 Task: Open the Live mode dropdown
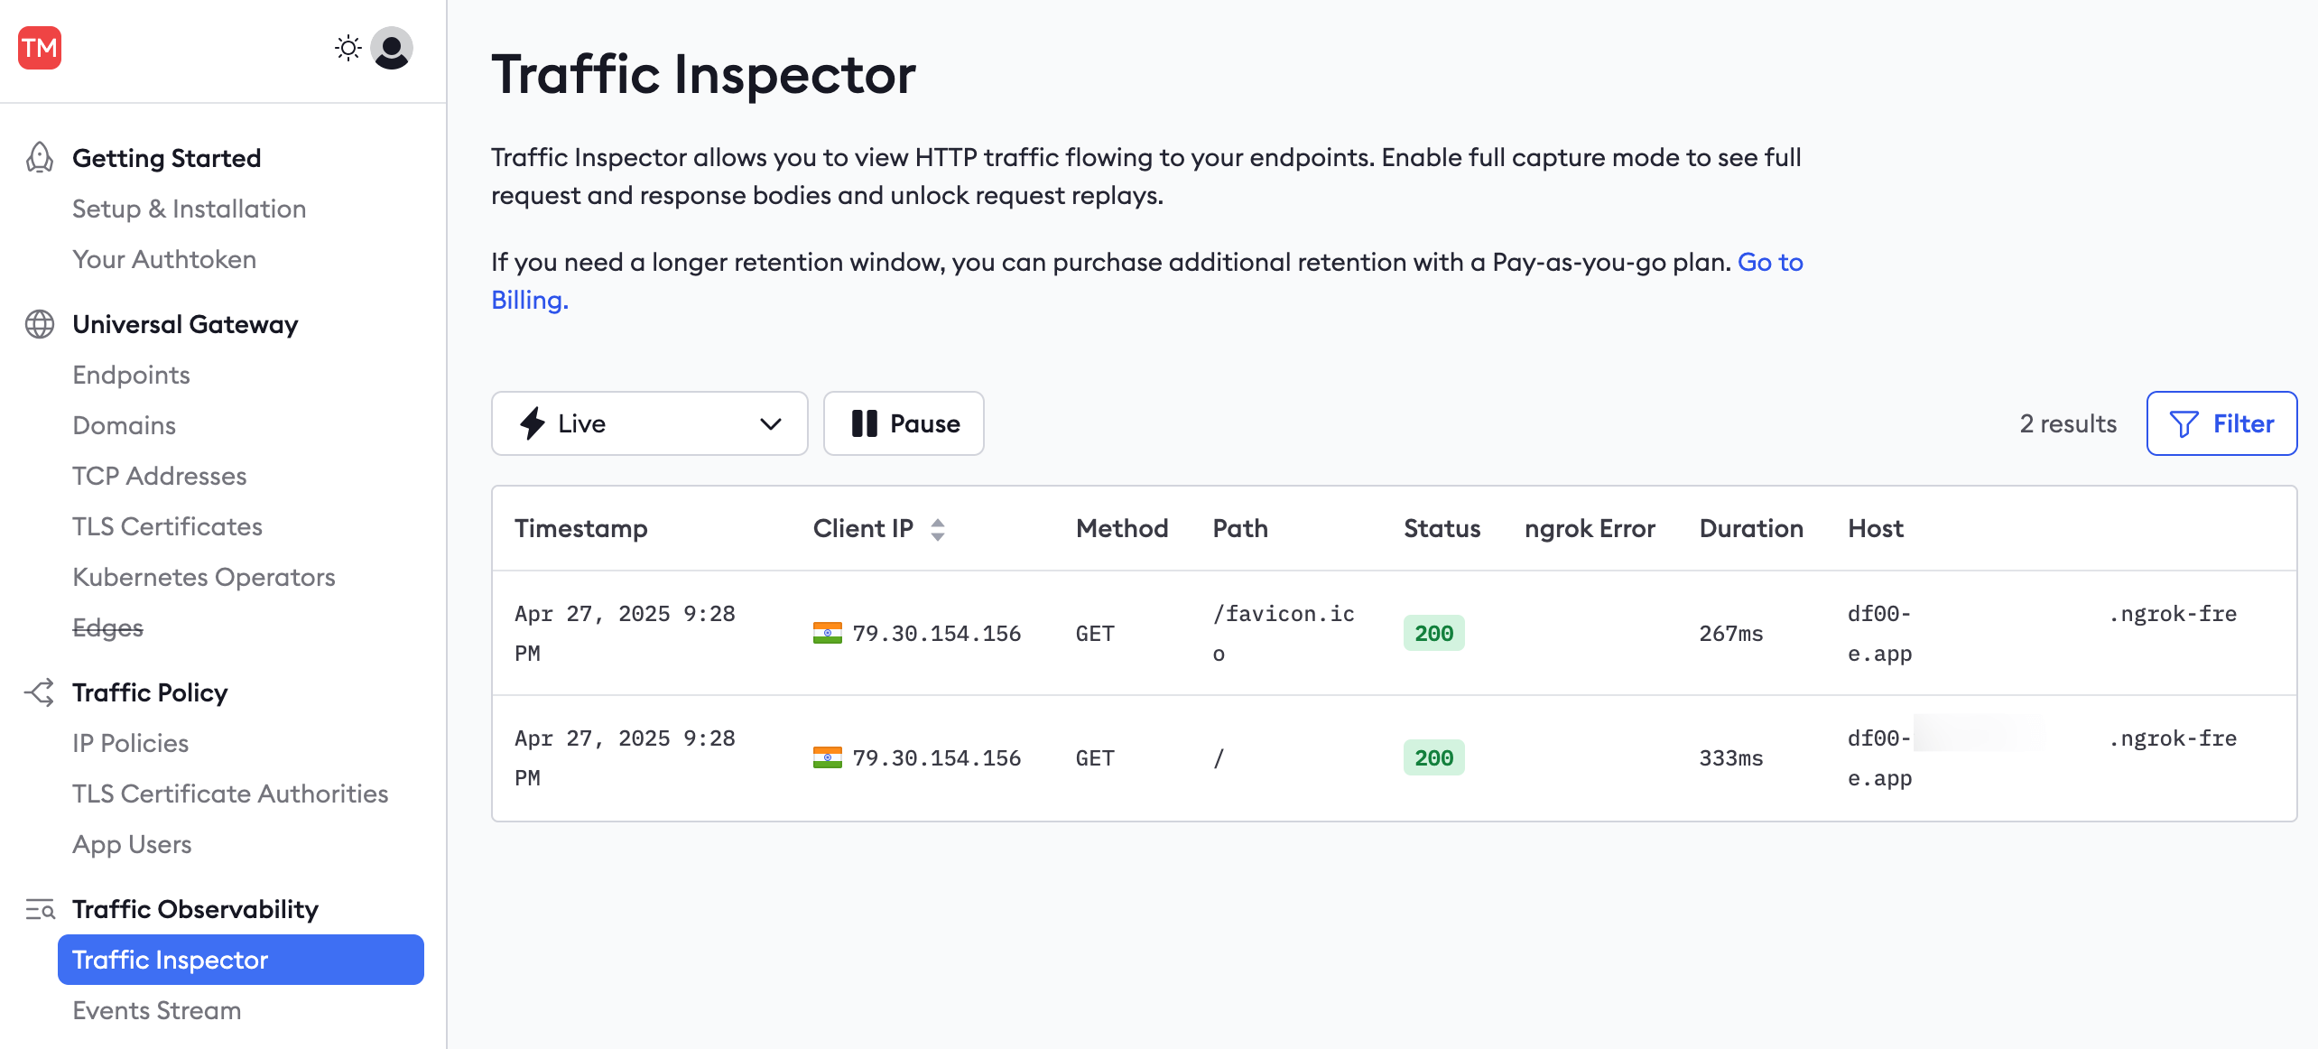tap(768, 423)
